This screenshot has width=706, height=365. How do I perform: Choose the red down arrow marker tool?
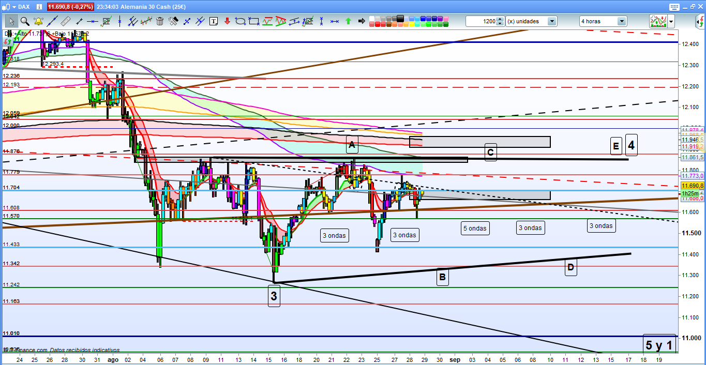[x=227, y=21]
